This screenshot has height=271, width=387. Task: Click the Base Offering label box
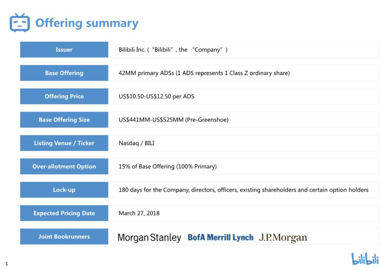coord(64,73)
